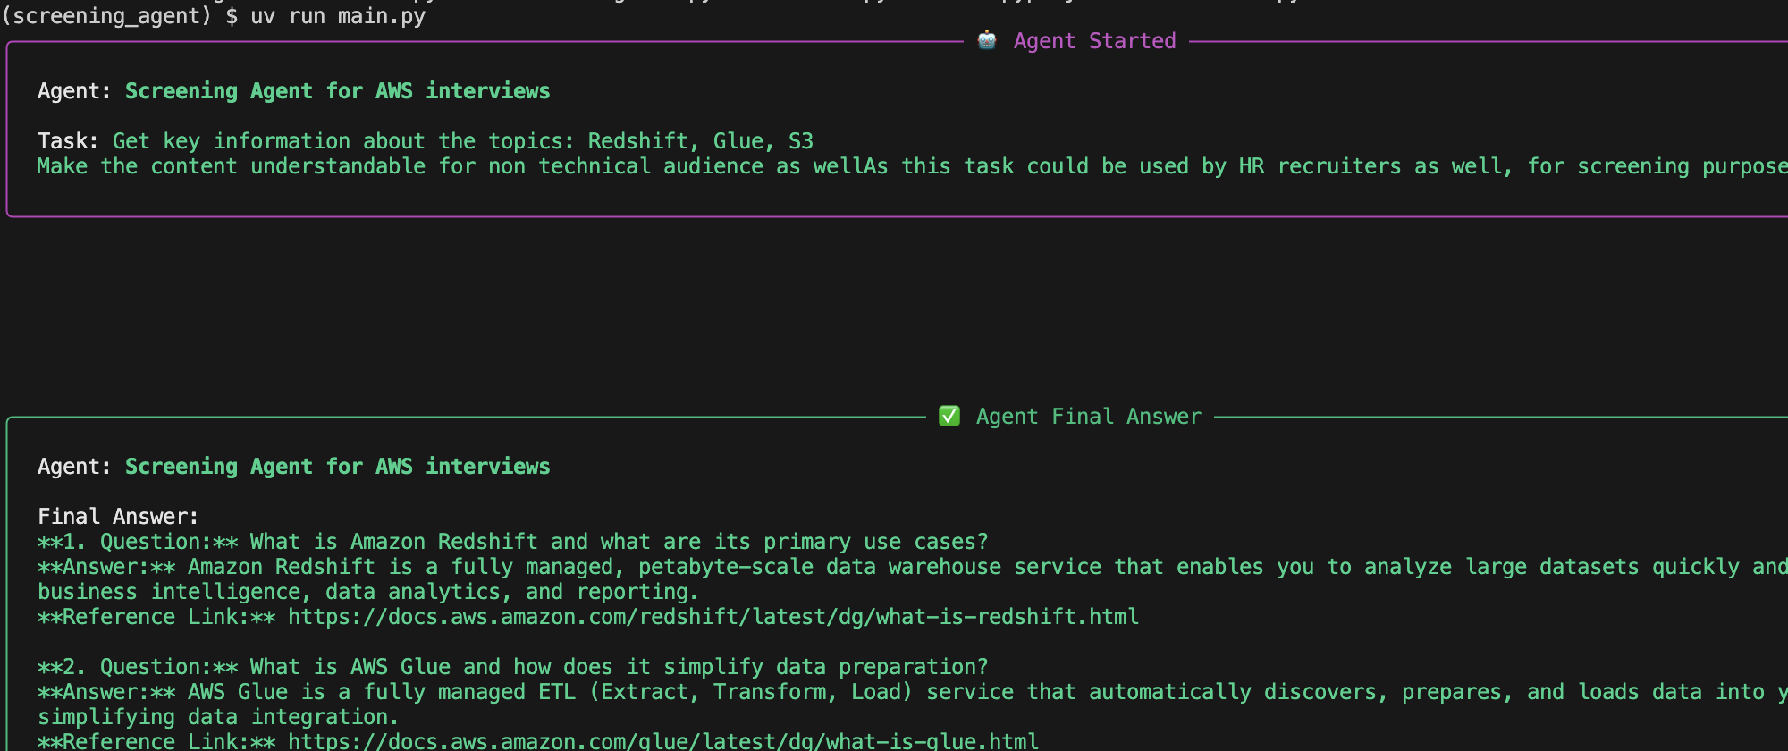Click the agent name in the Final Answer panel
Image resolution: width=1788 pixels, height=751 pixels.
338,467
